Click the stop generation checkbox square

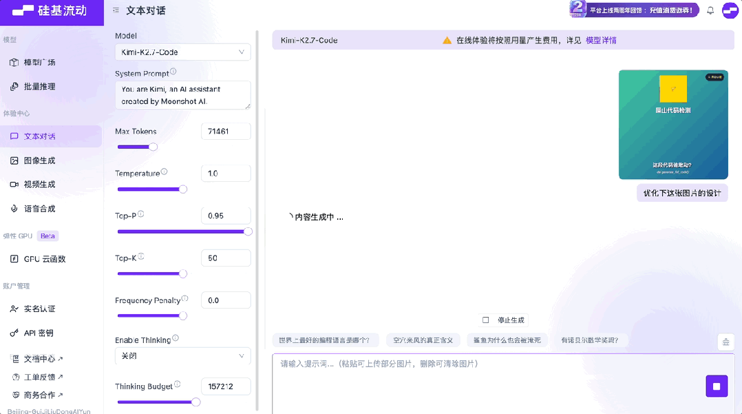(485, 320)
